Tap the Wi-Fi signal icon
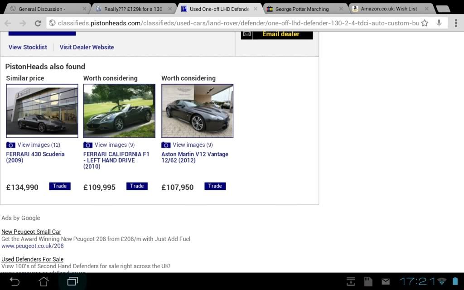This screenshot has height=290, width=464. 442,281
